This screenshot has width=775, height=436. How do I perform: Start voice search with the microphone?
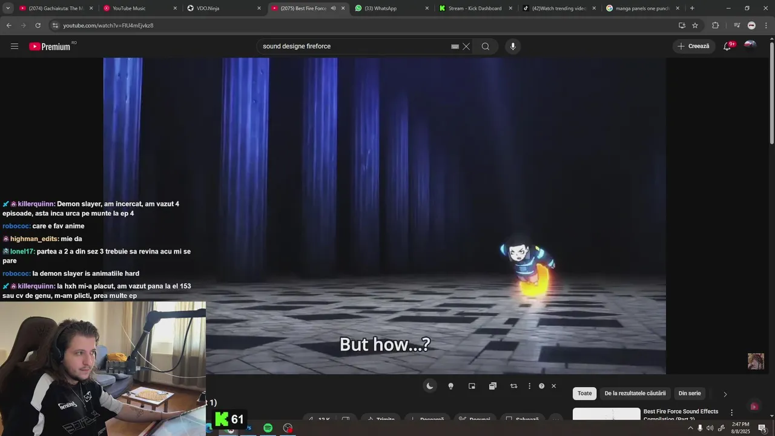pyautogui.click(x=513, y=46)
